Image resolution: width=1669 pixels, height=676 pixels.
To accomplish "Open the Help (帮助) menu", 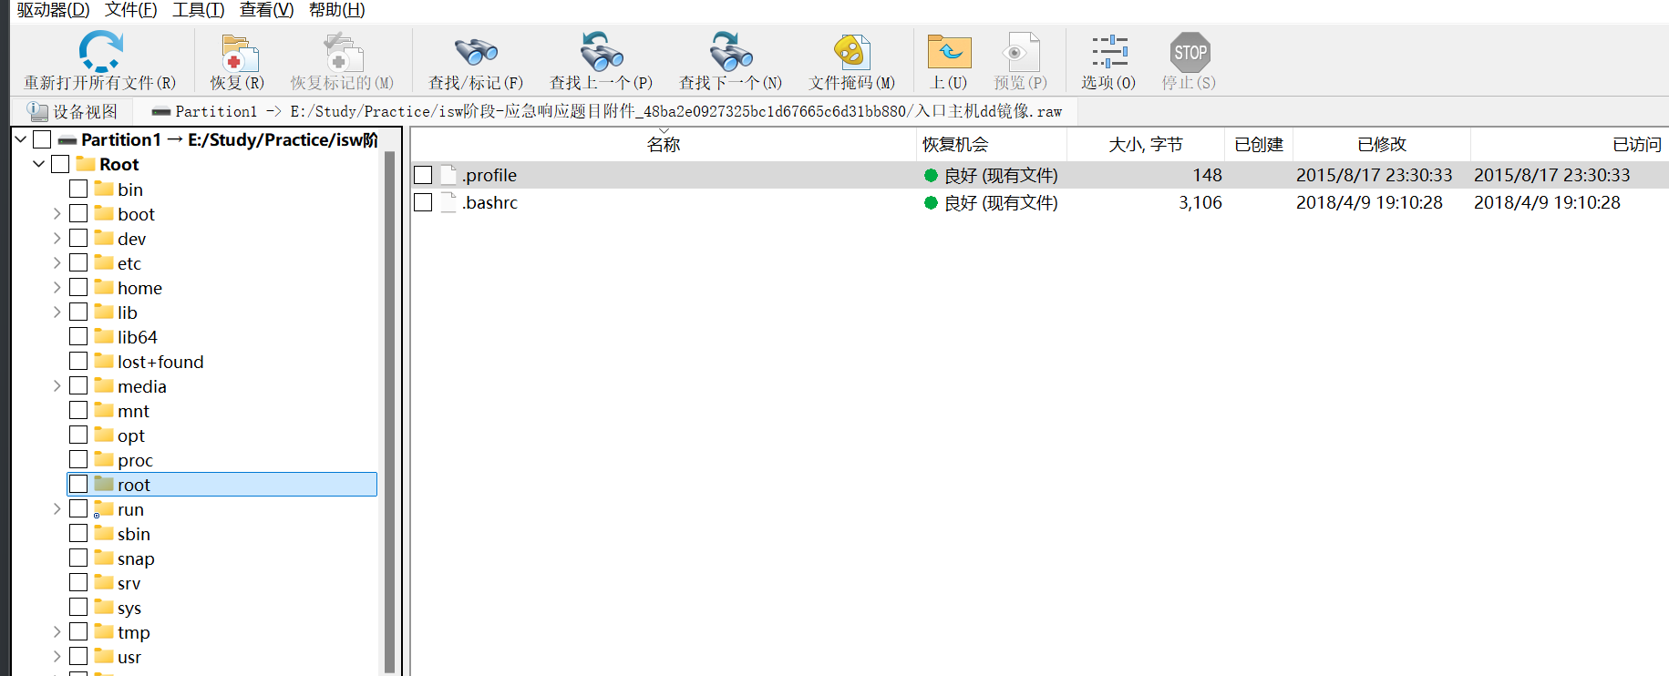I will pyautogui.click(x=336, y=10).
